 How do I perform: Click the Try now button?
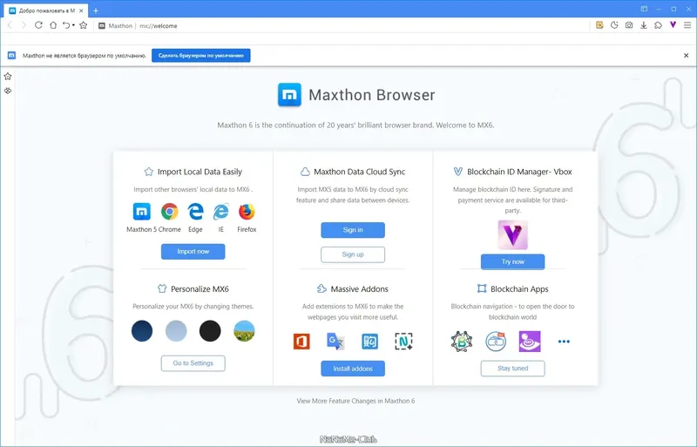[x=512, y=261]
